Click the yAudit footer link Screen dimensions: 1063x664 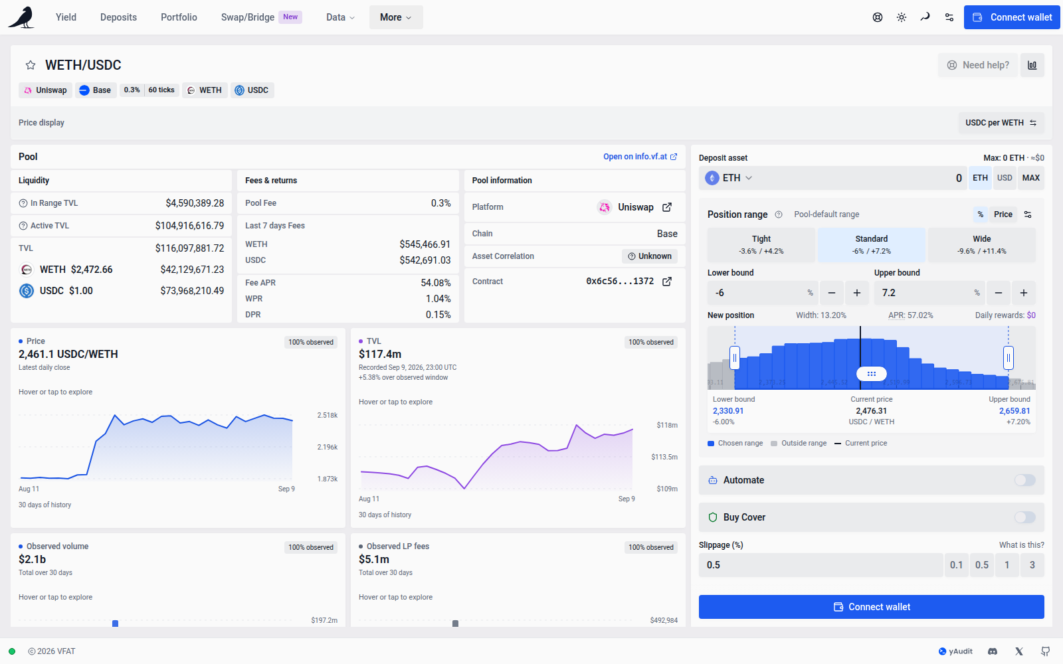(955, 651)
